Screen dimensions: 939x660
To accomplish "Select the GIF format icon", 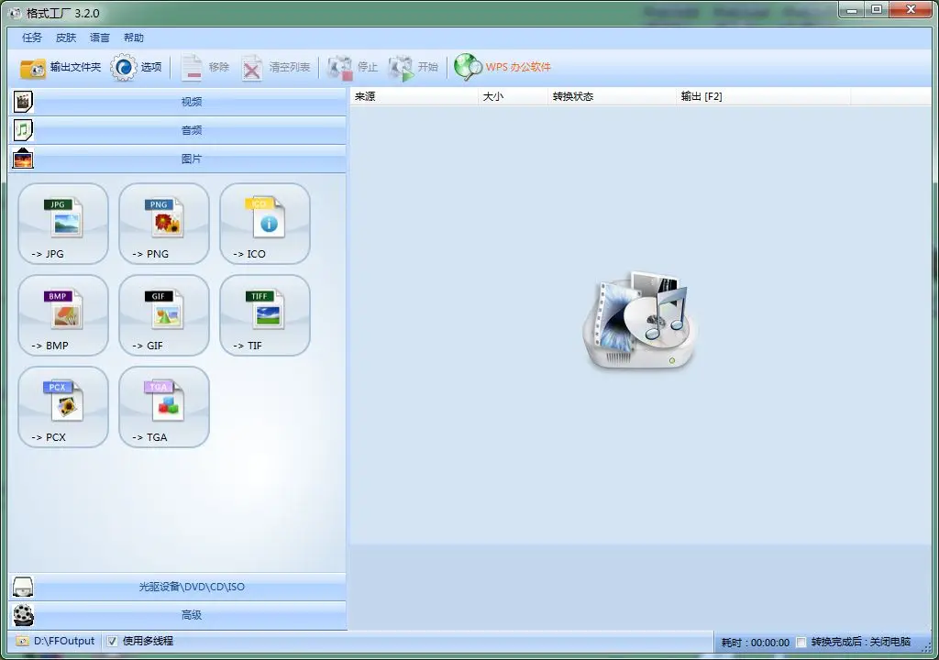I will coord(164,315).
